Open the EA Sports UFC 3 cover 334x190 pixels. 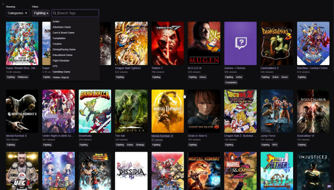click(22, 171)
